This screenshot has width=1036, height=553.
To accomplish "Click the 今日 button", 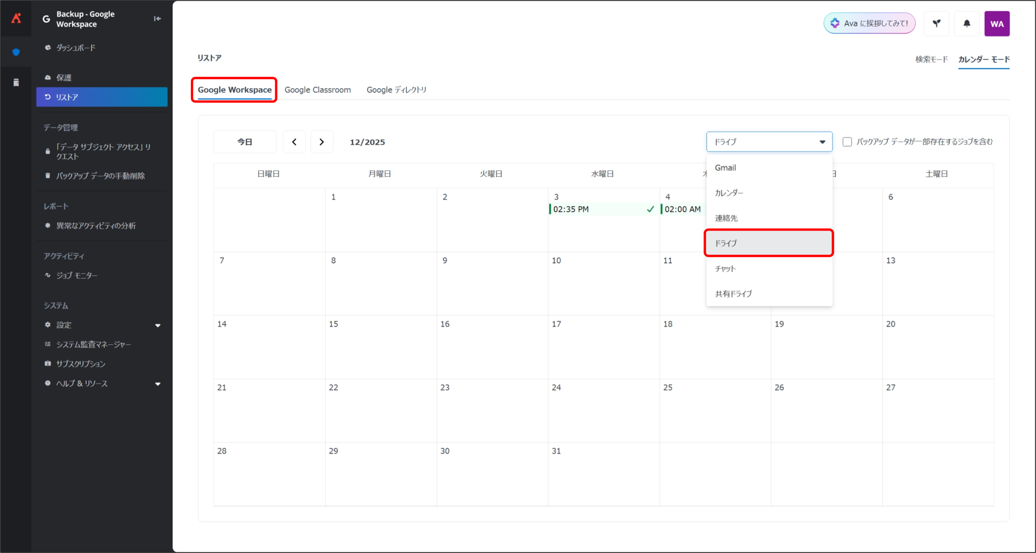I will pyautogui.click(x=245, y=142).
